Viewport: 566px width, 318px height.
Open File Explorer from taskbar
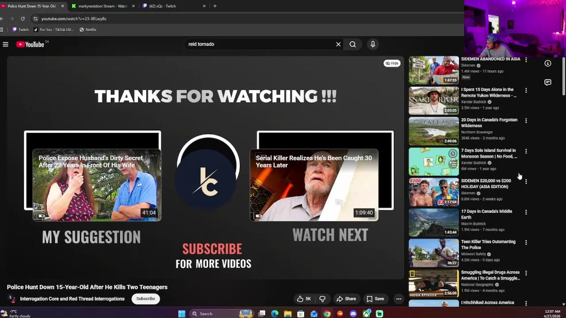288,314
